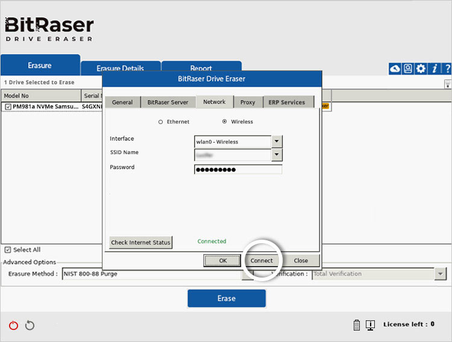452x342 pixels.
Task: Click the battery status icon
Action: point(357,325)
